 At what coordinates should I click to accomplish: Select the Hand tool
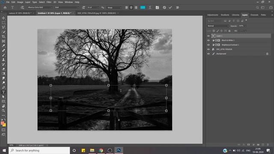[3, 106]
